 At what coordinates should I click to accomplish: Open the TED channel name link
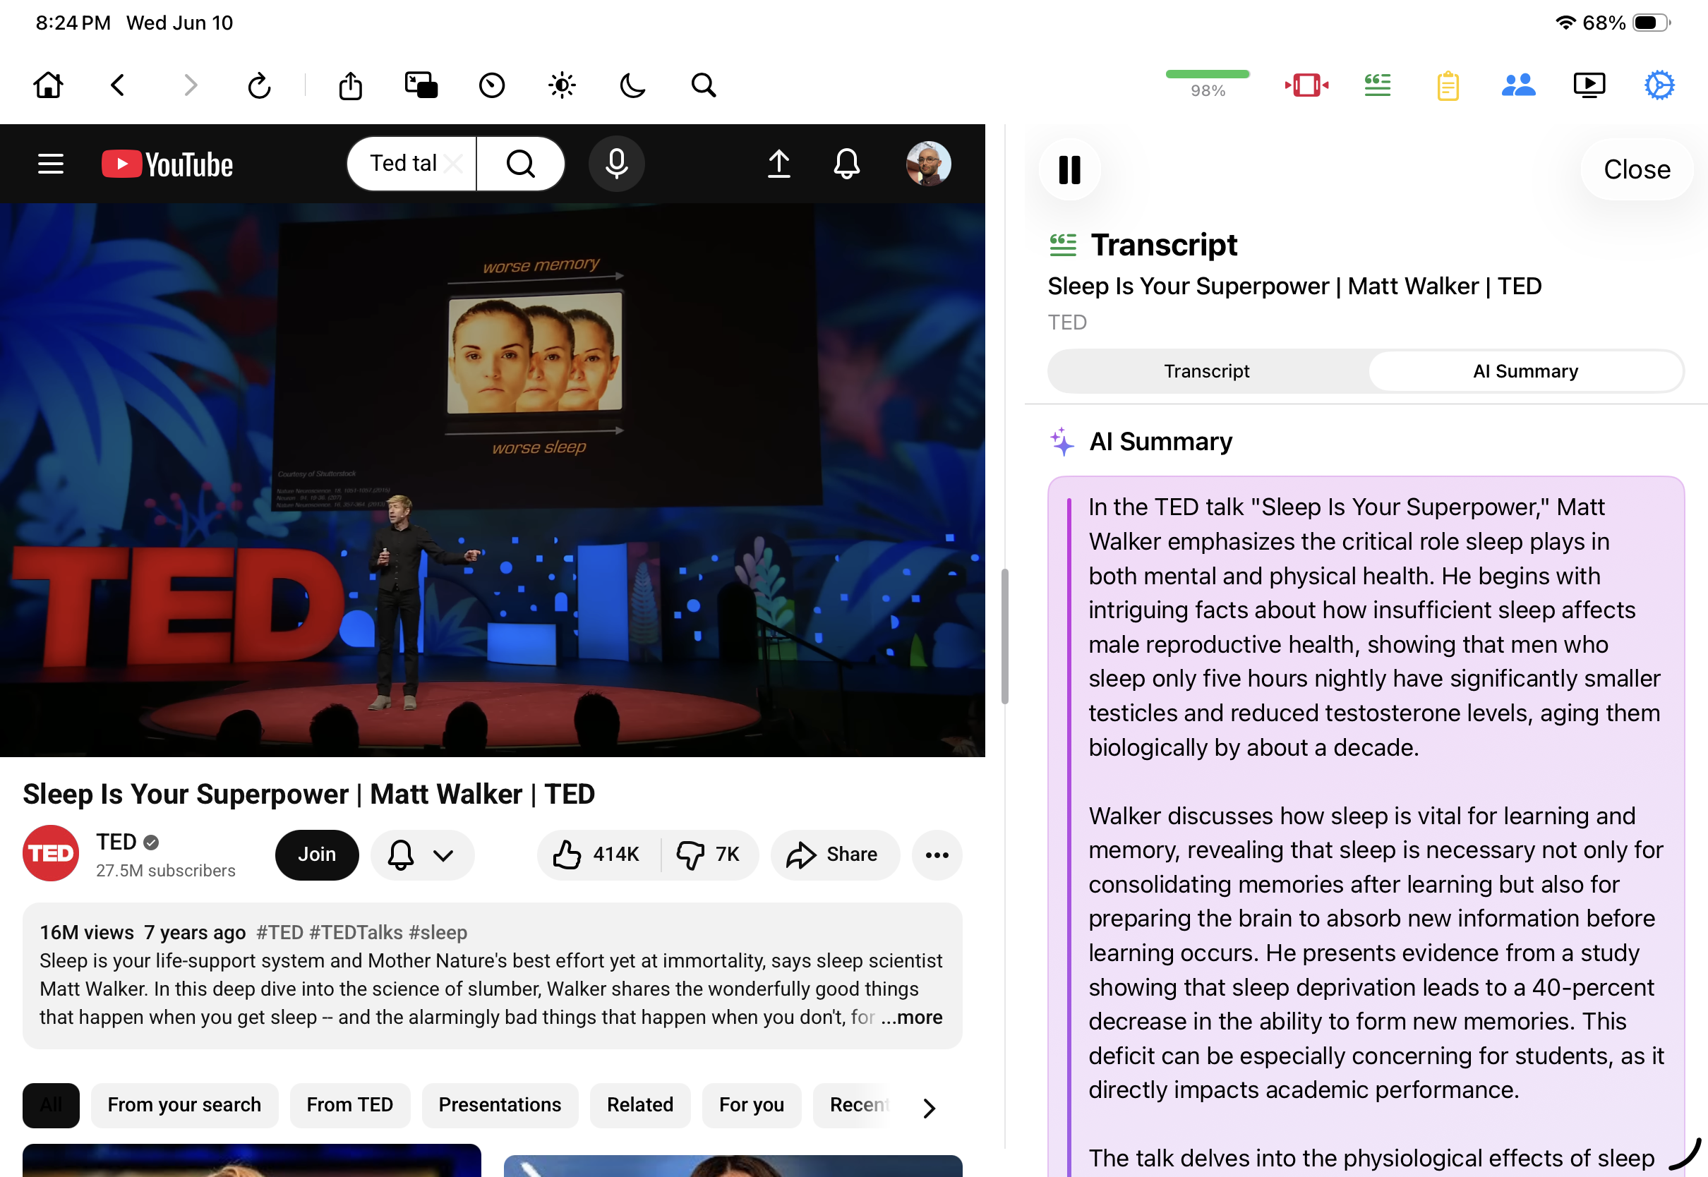point(116,841)
